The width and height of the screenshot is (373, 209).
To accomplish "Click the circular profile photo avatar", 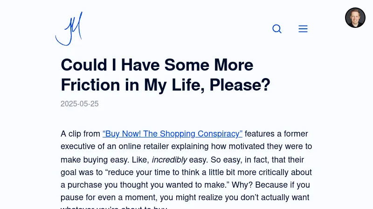I will (355, 18).
